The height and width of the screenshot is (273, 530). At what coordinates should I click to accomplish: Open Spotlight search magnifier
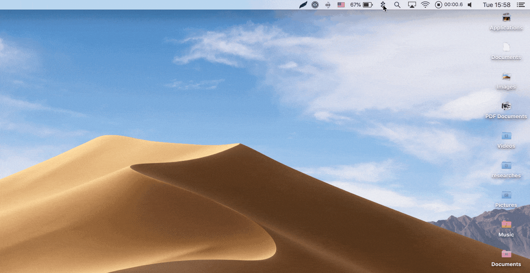[397, 5]
